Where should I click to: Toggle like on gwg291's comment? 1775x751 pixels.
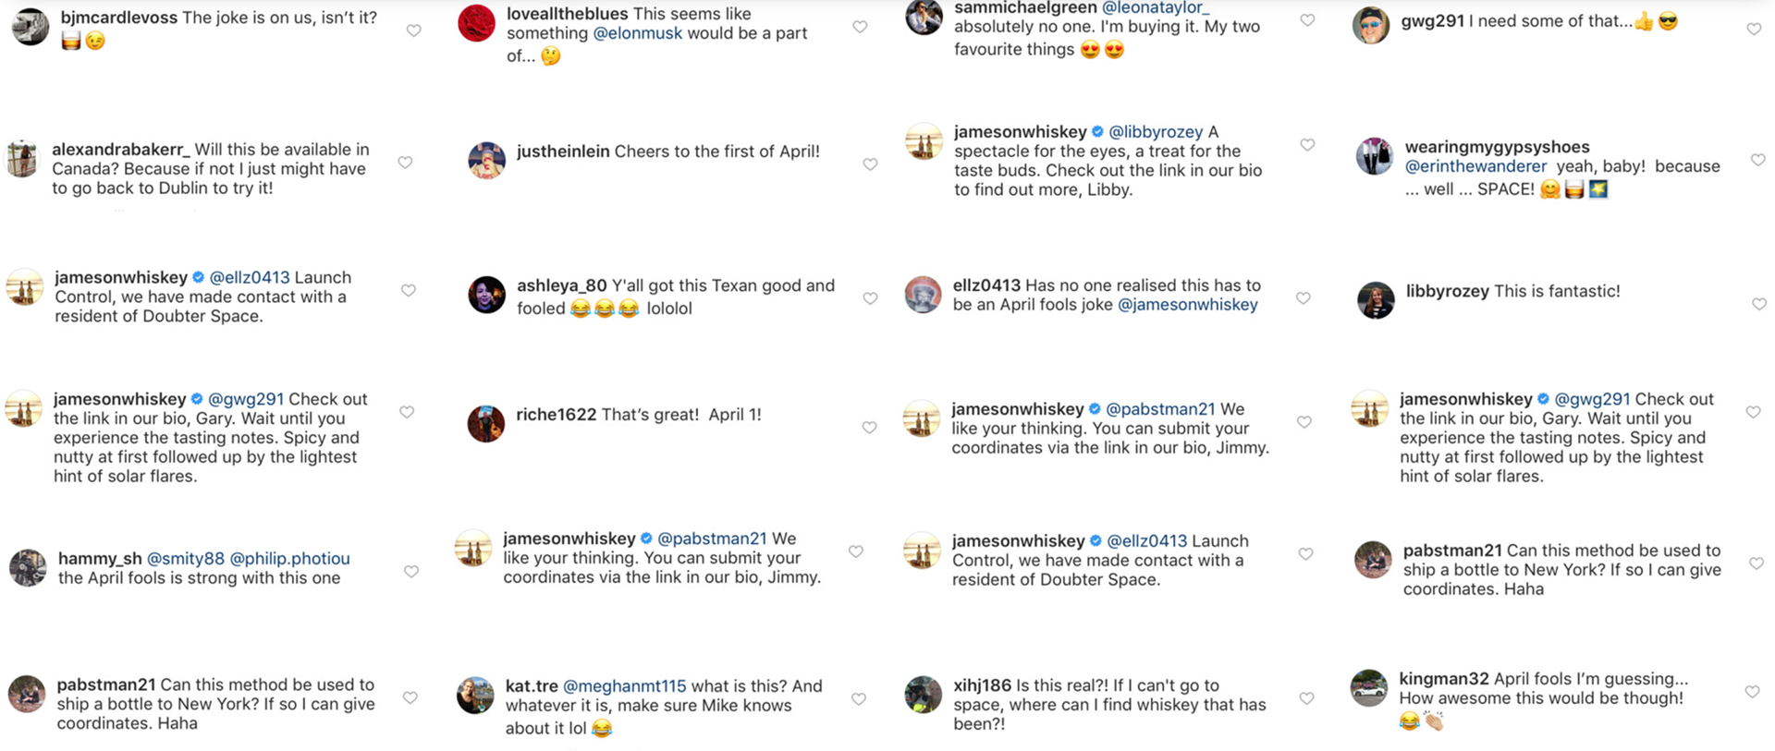click(x=1754, y=30)
